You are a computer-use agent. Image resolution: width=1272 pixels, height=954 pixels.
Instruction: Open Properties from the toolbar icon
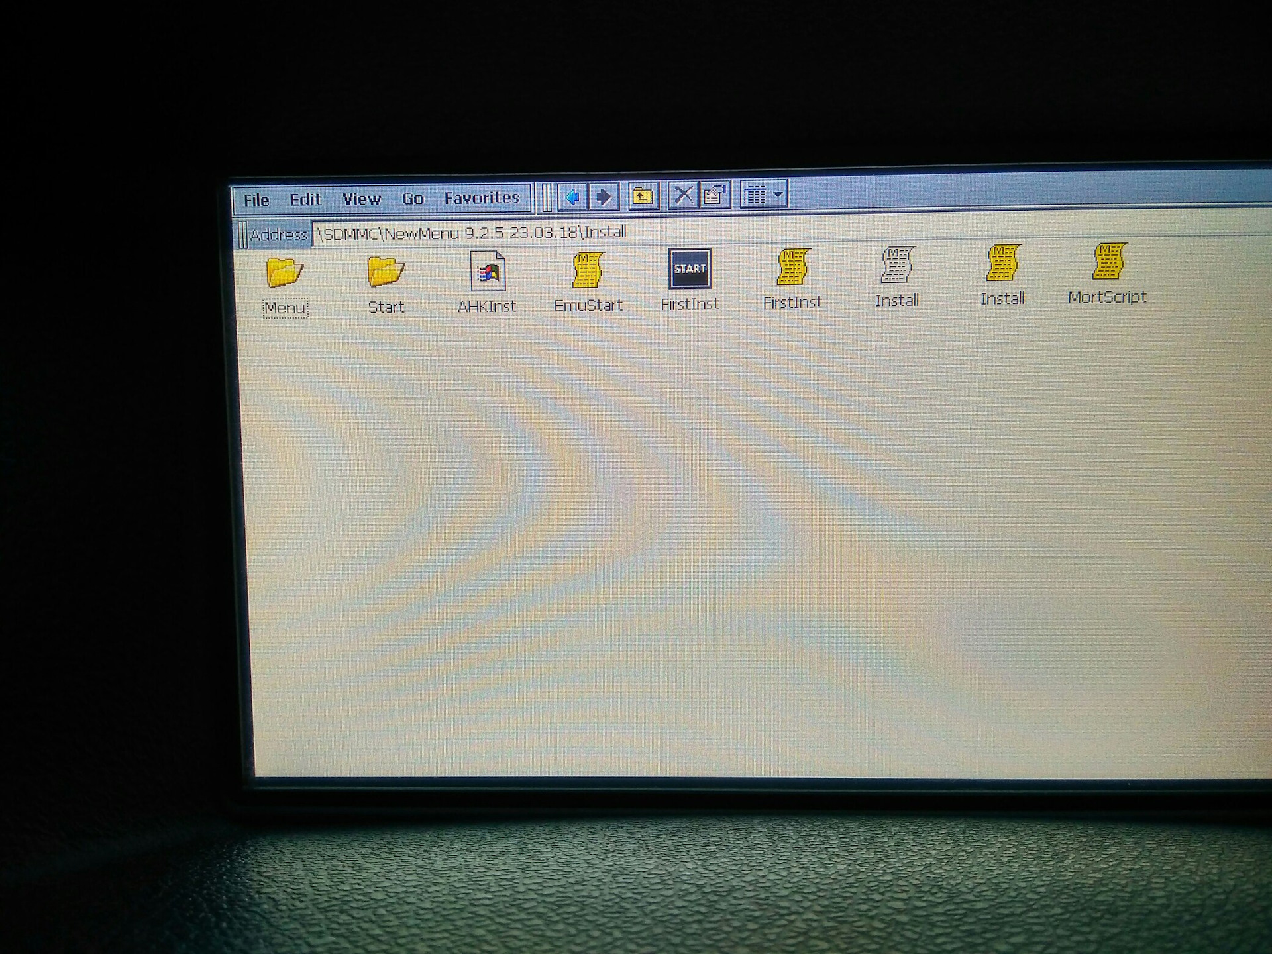coord(715,195)
